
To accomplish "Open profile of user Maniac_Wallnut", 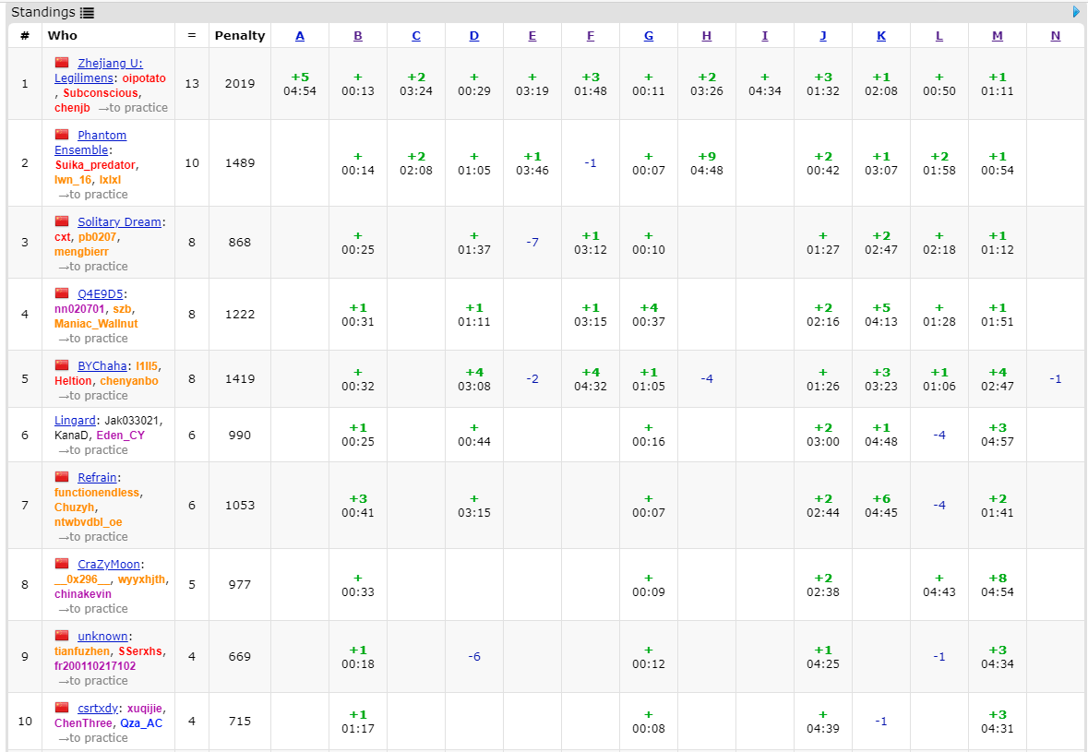I will [x=96, y=324].
